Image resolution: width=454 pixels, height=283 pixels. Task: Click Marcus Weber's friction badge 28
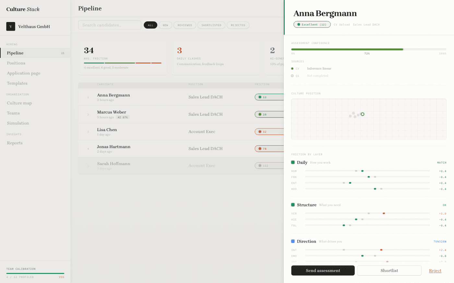click(269, 114)
